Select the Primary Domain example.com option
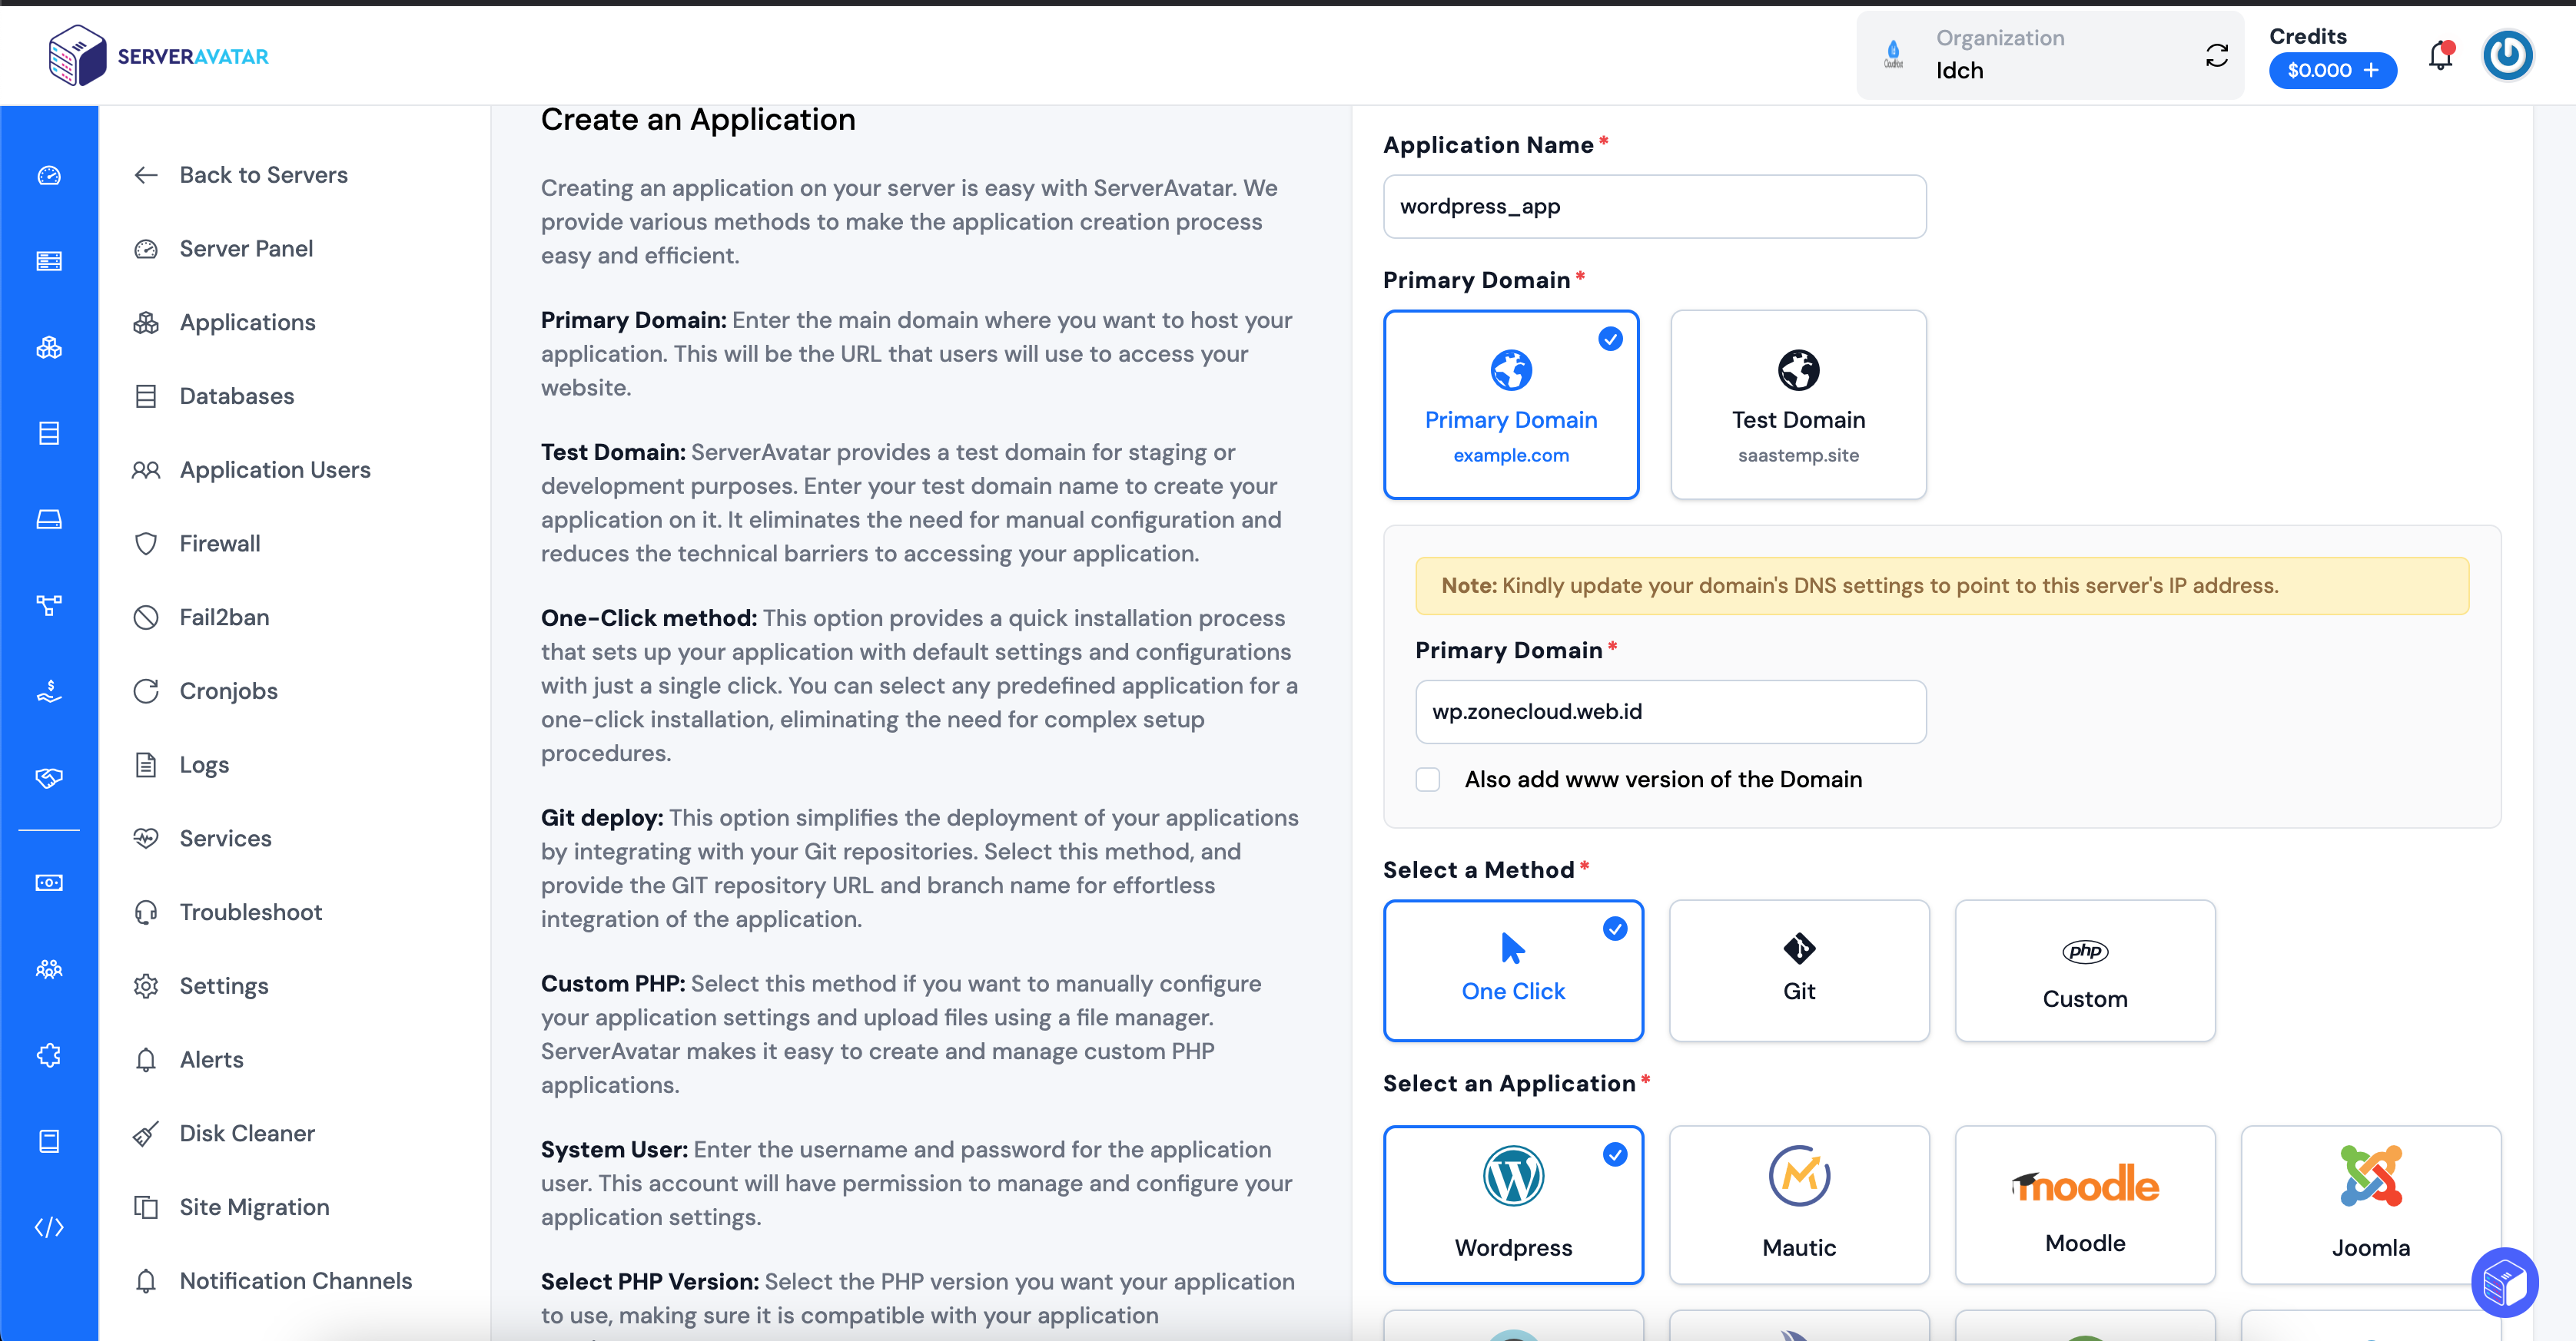The width and height of the screenshot is (2576, 1341). [1511, 405]
